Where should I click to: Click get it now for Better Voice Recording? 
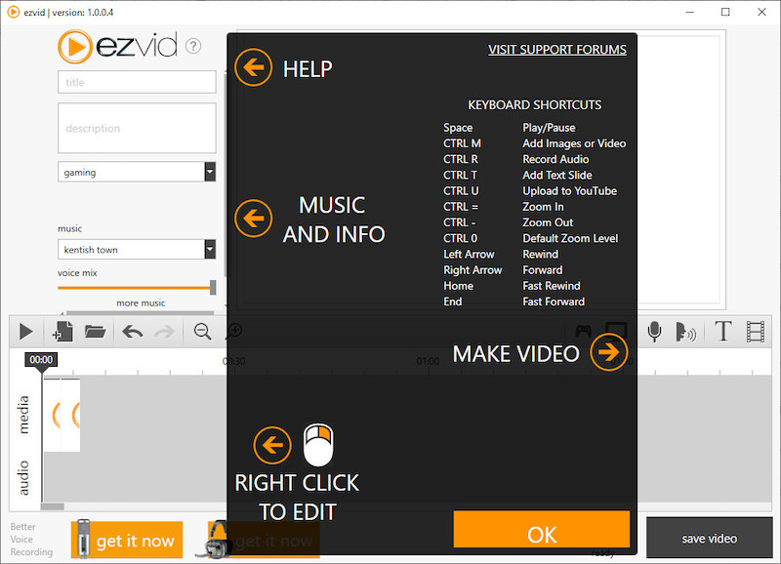pos(126,539)
